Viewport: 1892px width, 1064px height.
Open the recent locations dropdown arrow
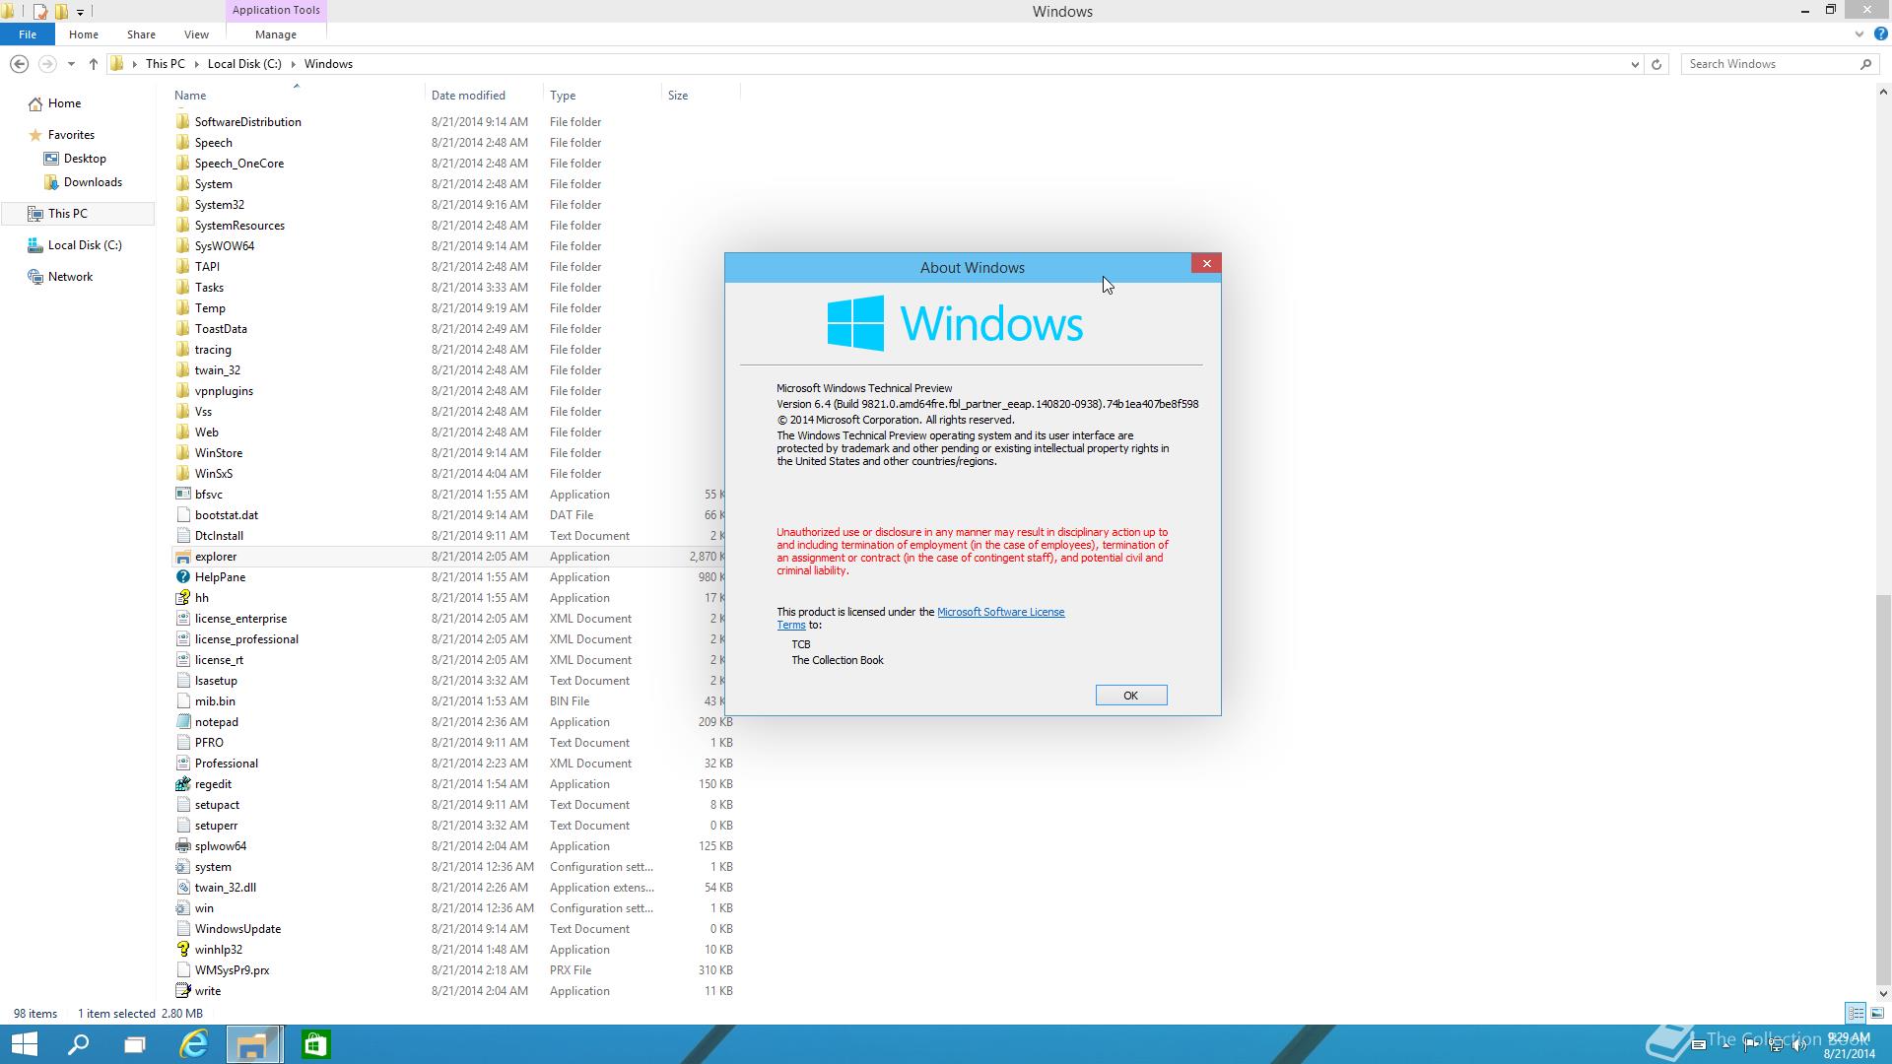click(x=71, y=64)
